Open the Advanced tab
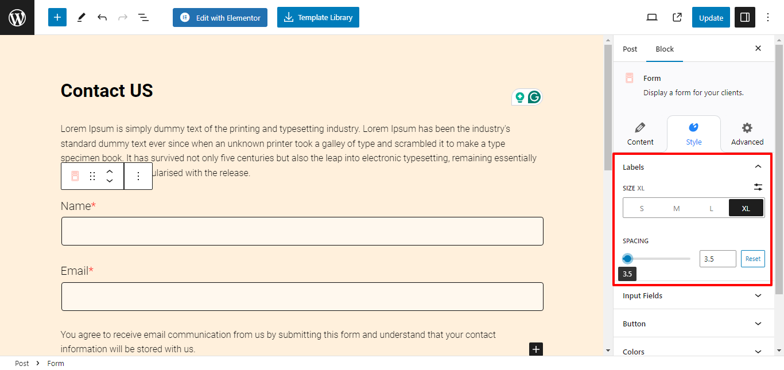784x370 pixels. tap(747, 134)
